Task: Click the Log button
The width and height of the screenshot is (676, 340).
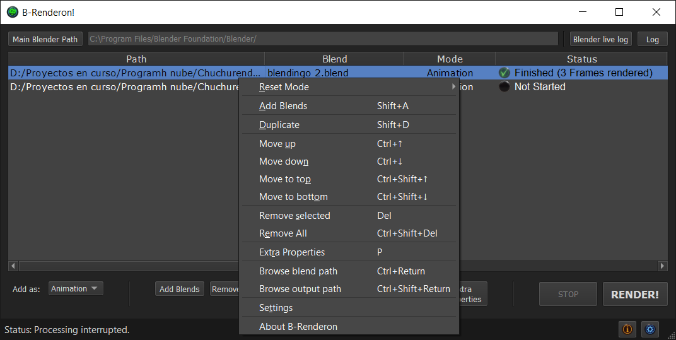Action: (x=652, y=39)
